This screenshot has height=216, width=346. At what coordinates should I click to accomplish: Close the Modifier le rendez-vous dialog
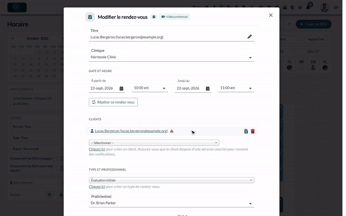[271, 15]
